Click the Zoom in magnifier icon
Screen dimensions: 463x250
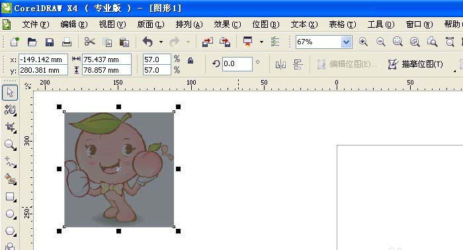363,42
